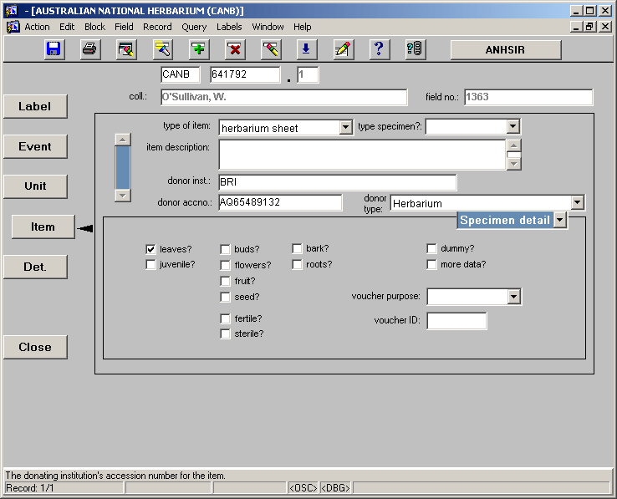Image resolution: width=617 pixels, height=499 pixels.
Task: Click the Print icon in toolbar
Action: [x=90, y=49]
